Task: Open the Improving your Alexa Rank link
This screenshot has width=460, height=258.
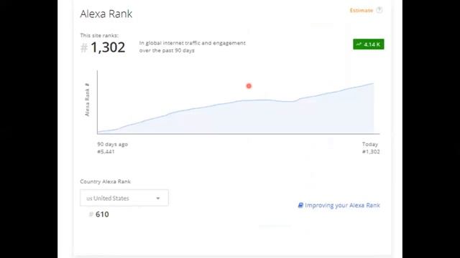Action: pyautogui.click(x=342, y=206)
